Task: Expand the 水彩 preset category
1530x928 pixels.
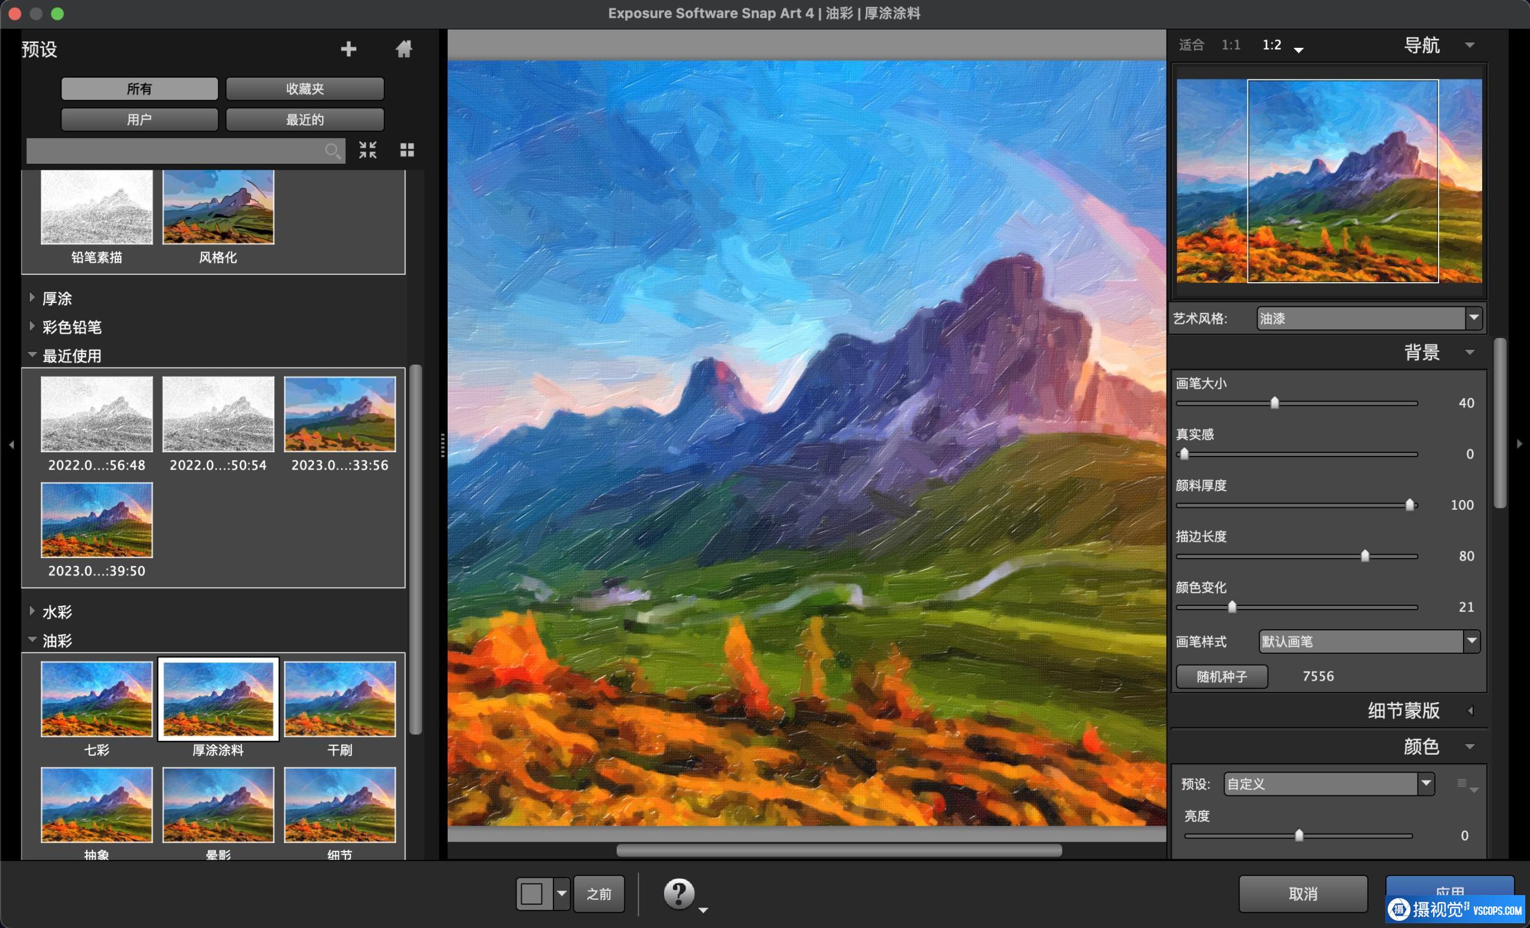Action: (x=57, y=612)
